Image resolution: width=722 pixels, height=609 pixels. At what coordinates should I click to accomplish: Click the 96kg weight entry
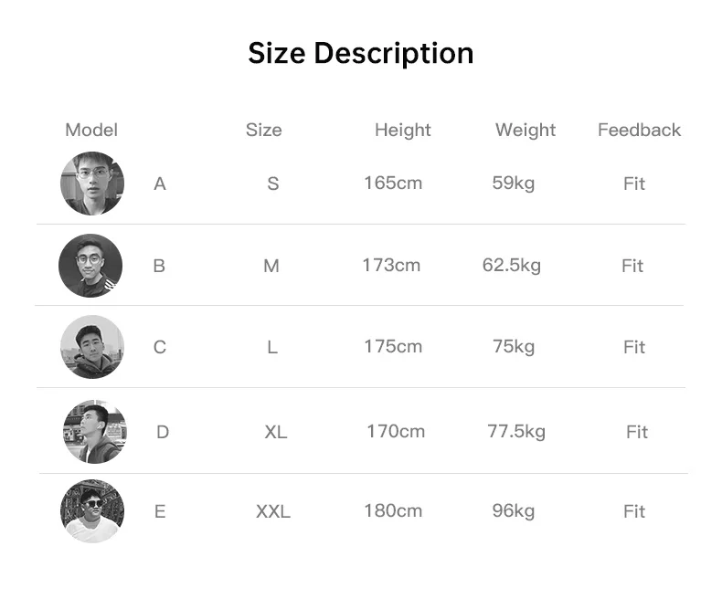[x=514, y=510]
